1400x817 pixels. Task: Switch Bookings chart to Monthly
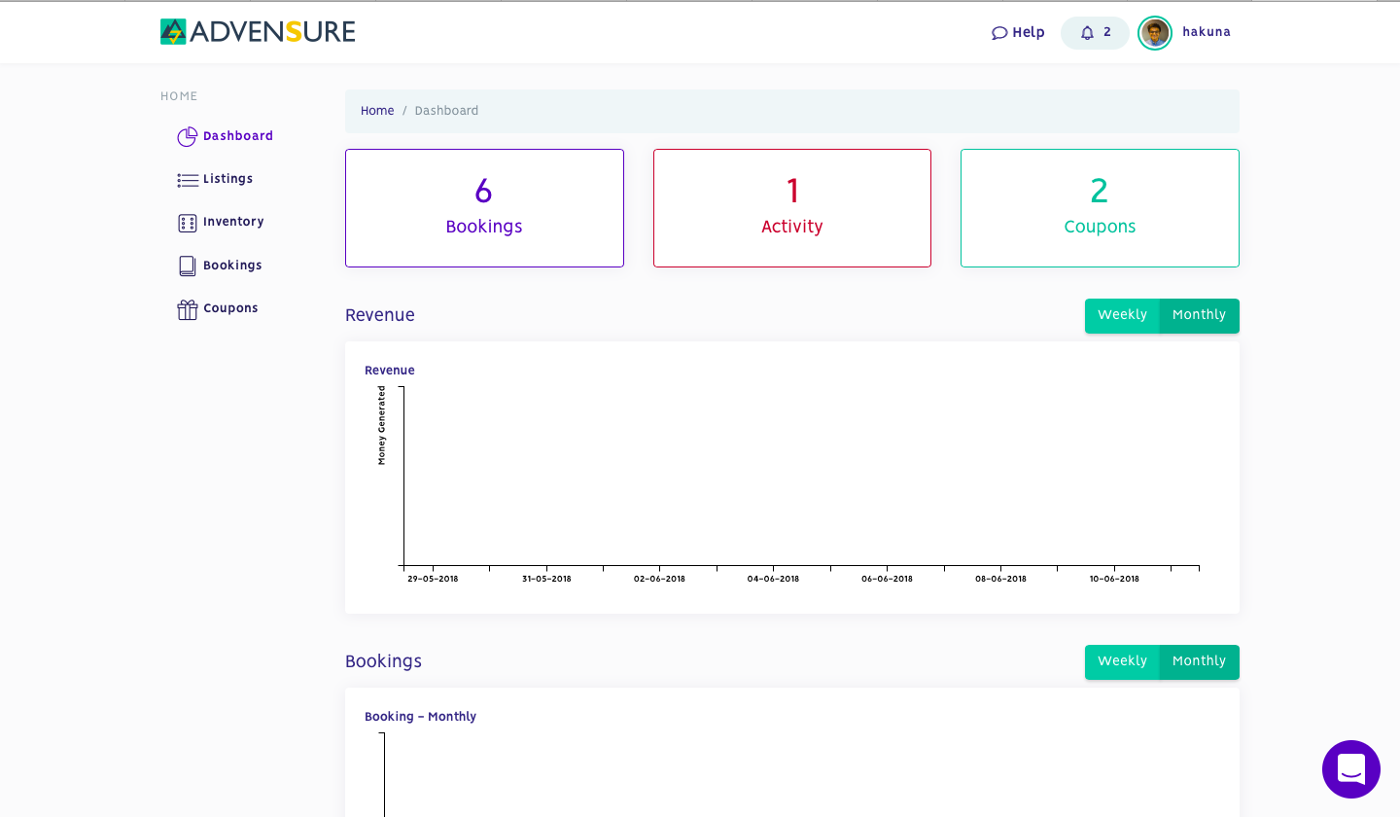[1199, 661]
